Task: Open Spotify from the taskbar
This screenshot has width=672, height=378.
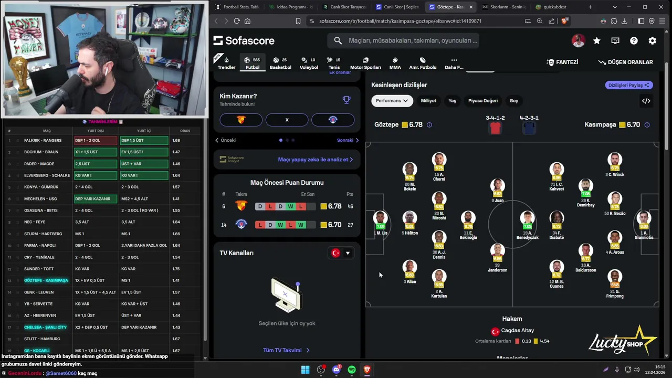Action: [x=352, y=370]
